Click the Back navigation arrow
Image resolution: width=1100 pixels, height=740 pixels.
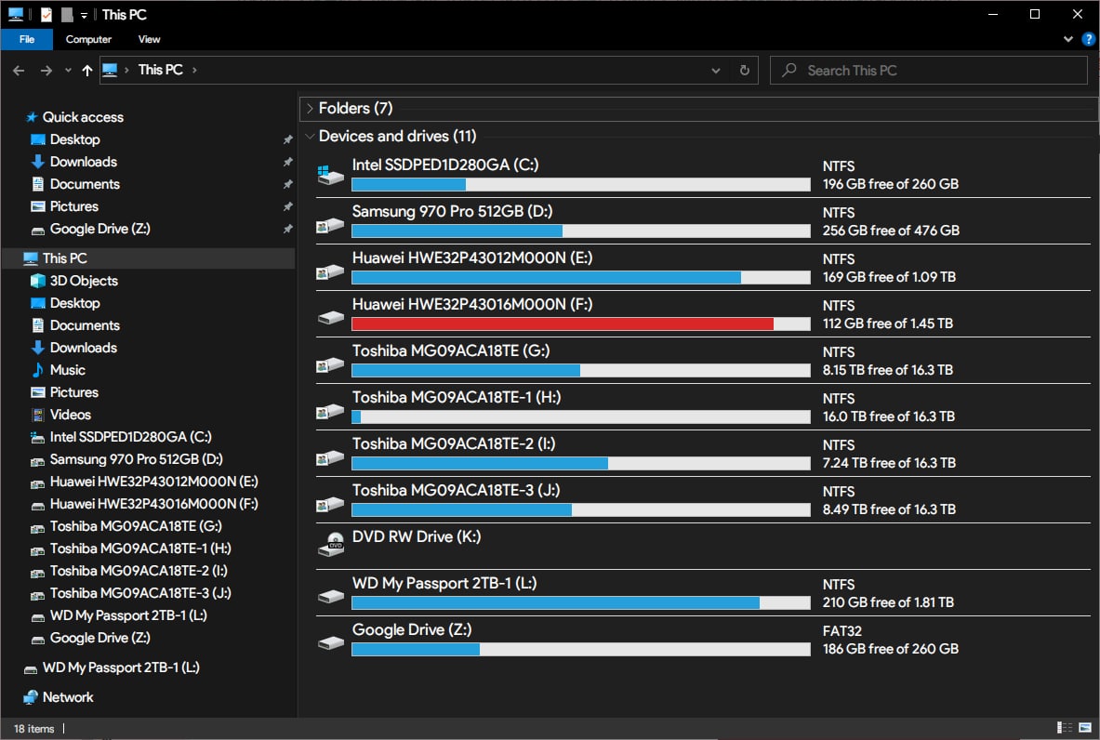coord(19,70)
